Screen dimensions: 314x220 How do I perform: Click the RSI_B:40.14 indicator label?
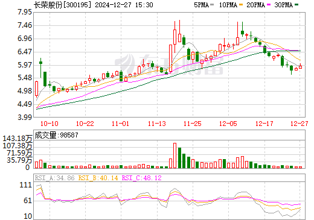coord(98,178)
